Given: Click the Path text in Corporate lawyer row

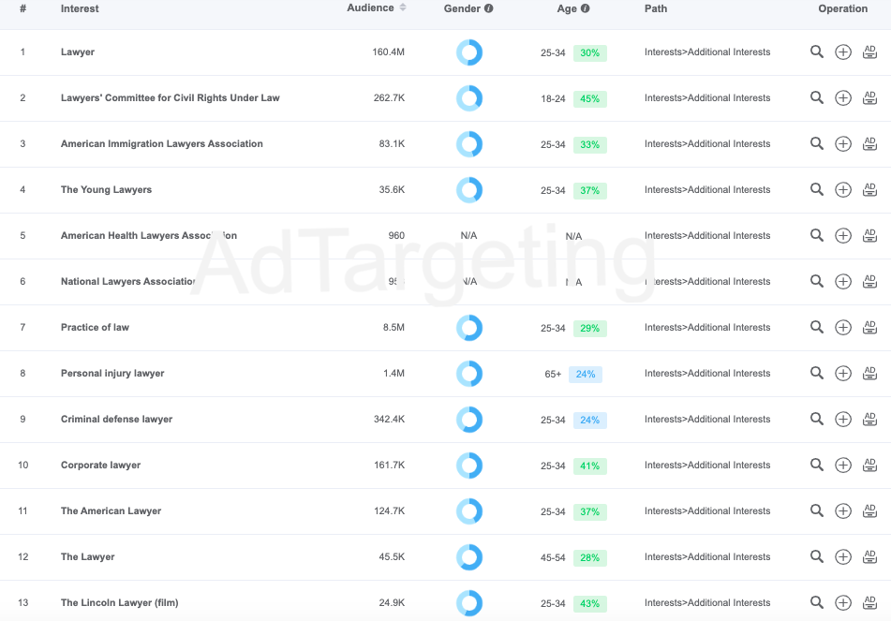Looking at the screenshot, I should 707,465.
